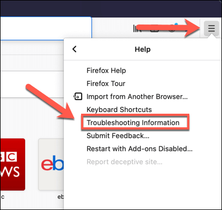Focus the address bar field

pyautogui.click(x=46, y=28)
